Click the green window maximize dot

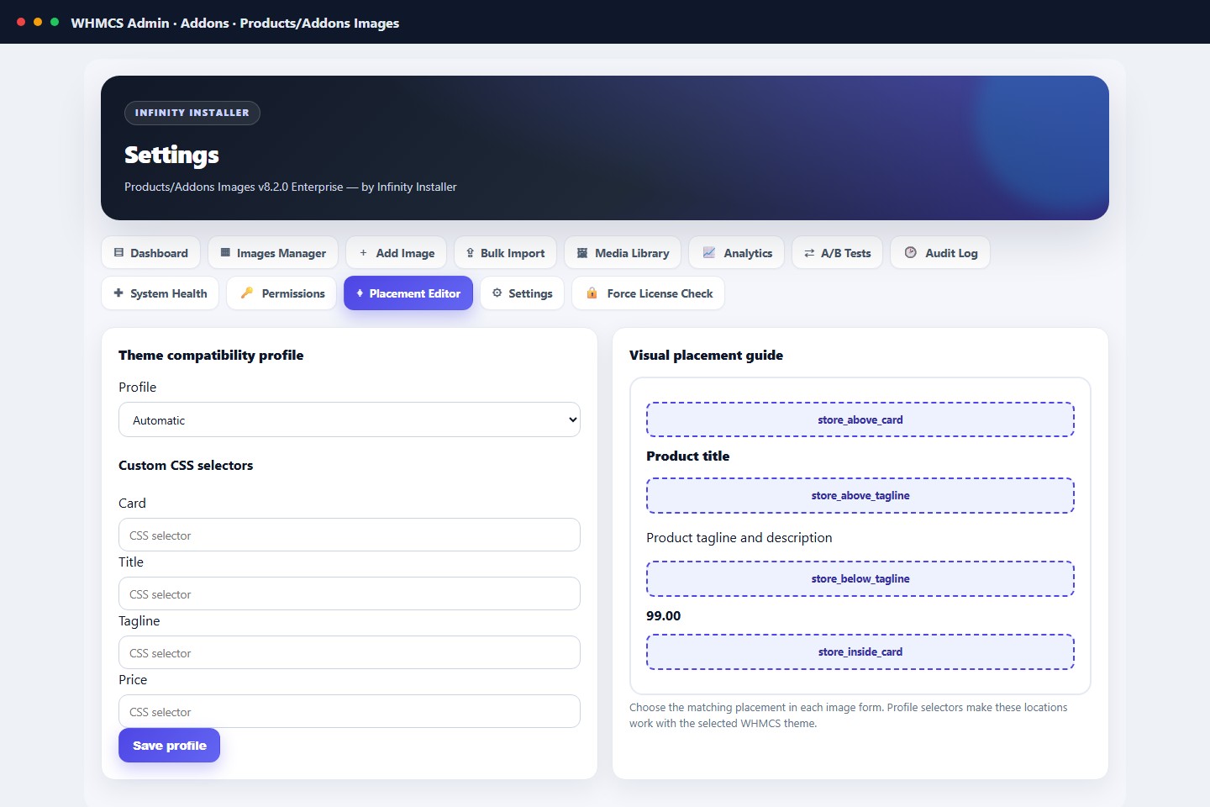55,22
